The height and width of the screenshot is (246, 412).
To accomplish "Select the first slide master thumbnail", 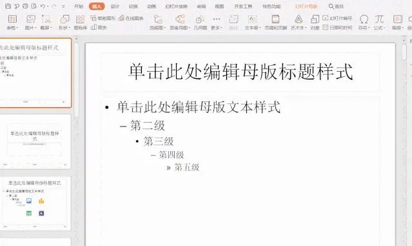I will [35, 72].
